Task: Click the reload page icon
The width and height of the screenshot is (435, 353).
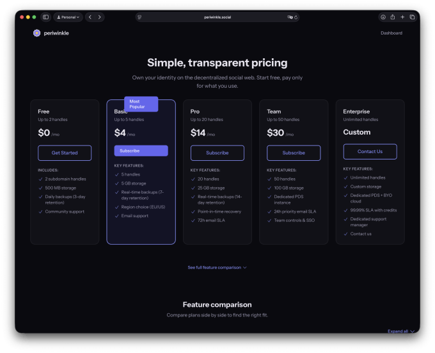Action: [x=299, y=17]
